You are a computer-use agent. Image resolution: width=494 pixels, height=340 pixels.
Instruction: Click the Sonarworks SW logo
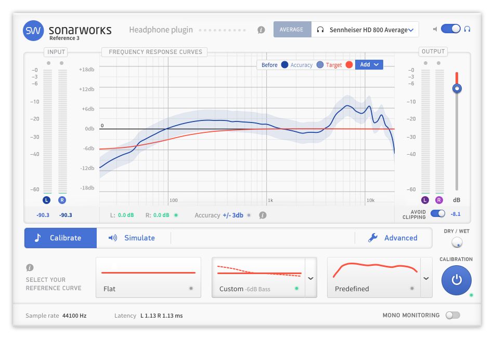tap(33, 31)
